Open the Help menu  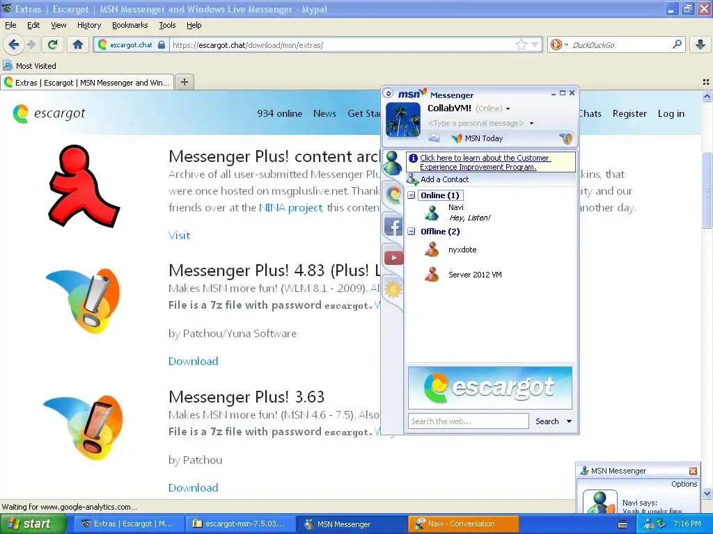[194, 25]
